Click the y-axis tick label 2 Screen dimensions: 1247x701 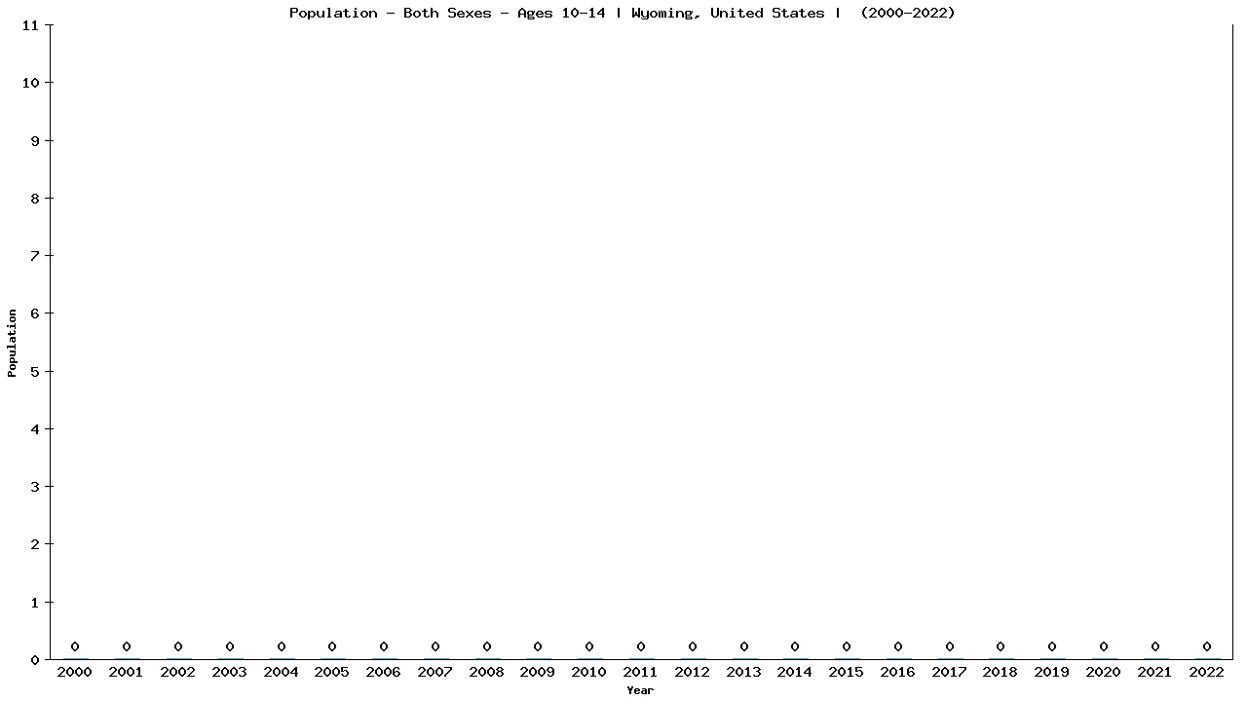click(35, 544)
